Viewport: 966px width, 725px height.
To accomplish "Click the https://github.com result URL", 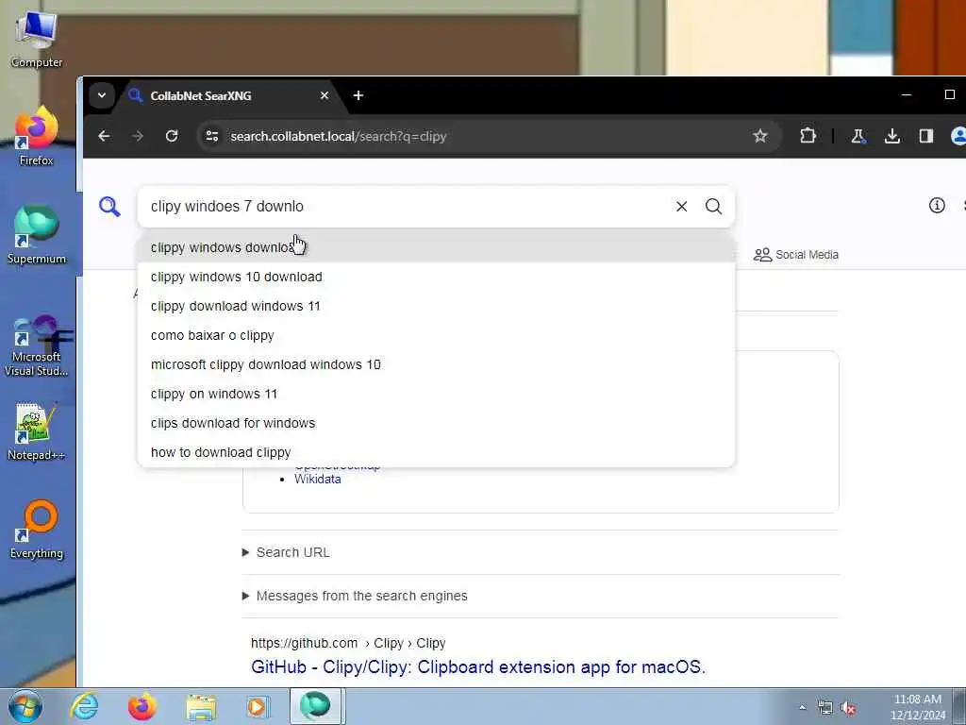I will point(348,643).
